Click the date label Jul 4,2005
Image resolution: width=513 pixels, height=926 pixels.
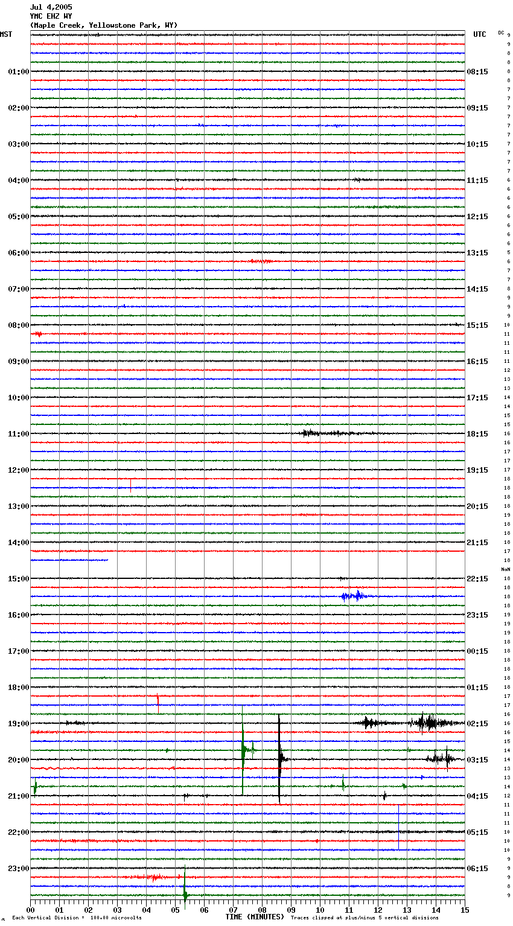(51, 7)
